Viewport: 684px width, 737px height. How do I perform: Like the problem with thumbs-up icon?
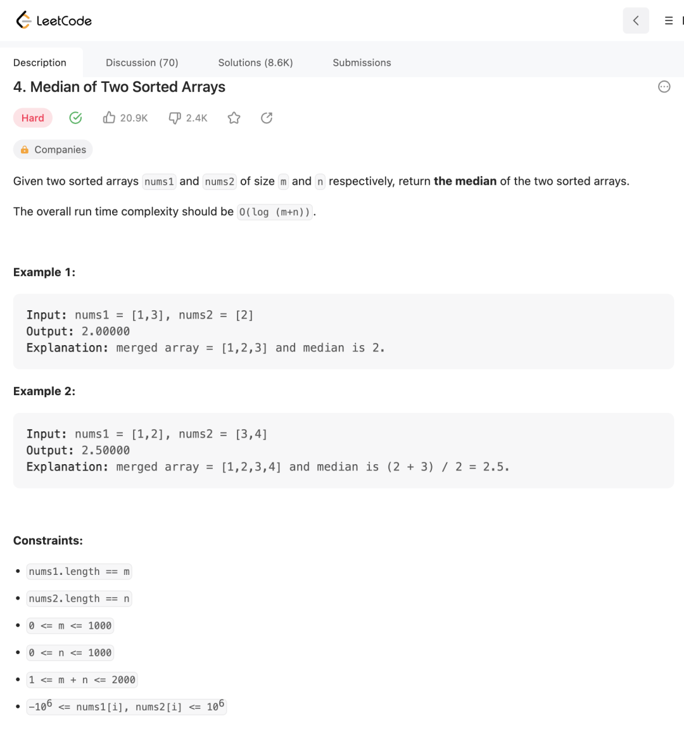pos(110,118)
